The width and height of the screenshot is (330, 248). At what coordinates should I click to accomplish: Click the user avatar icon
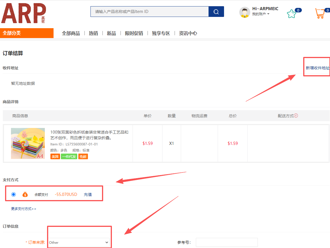(245, 12)
